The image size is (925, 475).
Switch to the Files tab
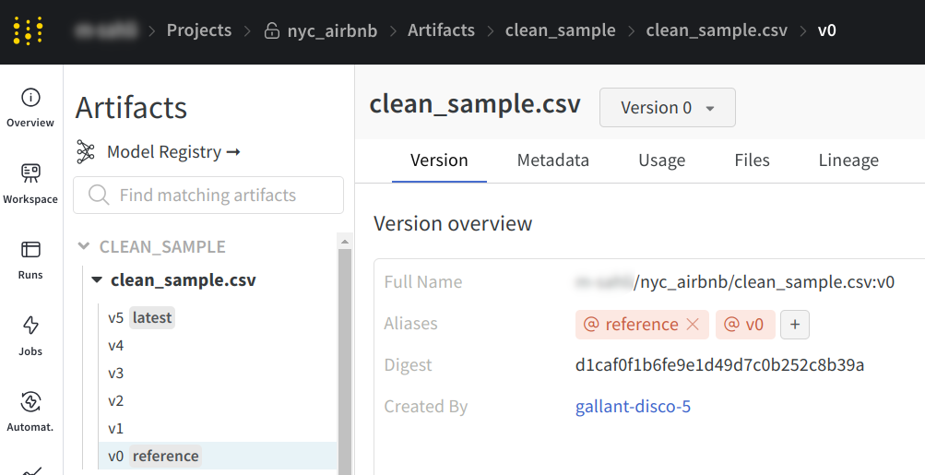click(752, 160)
